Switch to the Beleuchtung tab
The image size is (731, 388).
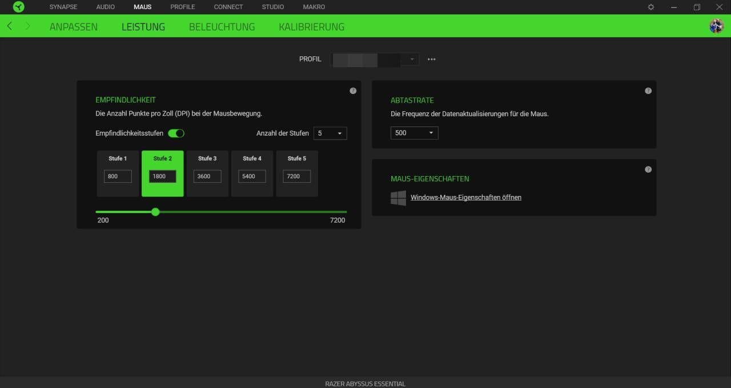click(x=222, y=27)
